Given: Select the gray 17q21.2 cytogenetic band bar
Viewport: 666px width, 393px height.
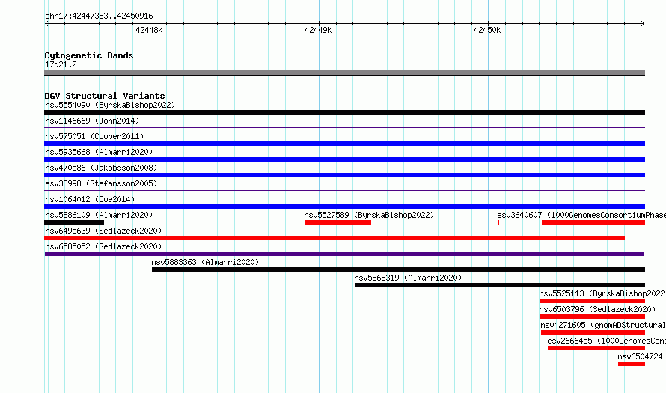Looking at the screenshot, I should click(x=344, y=73).
